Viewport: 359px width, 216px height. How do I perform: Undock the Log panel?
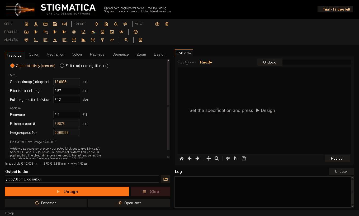(x=341, y=171)
